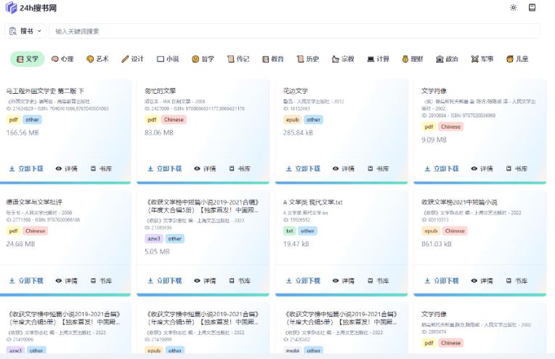This screenshot has height=359, width=555.
Task: Toggle the light/dark theme sun icon
Action: click(x=514, y=7)
